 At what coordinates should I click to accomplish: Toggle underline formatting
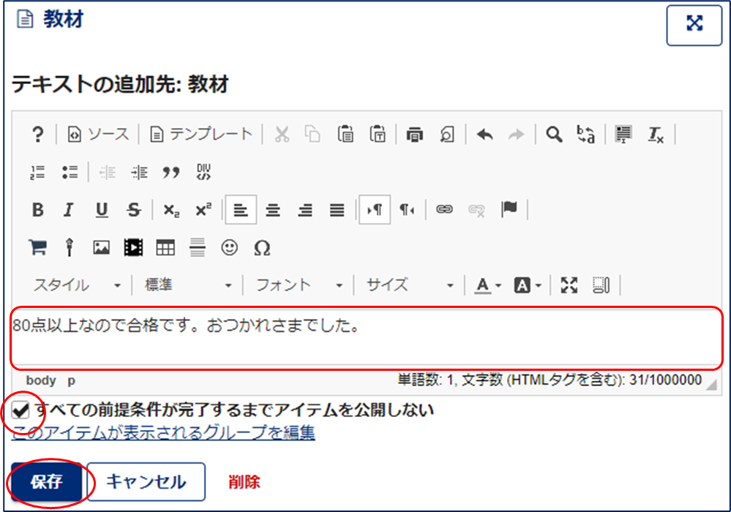click(102, 210)
